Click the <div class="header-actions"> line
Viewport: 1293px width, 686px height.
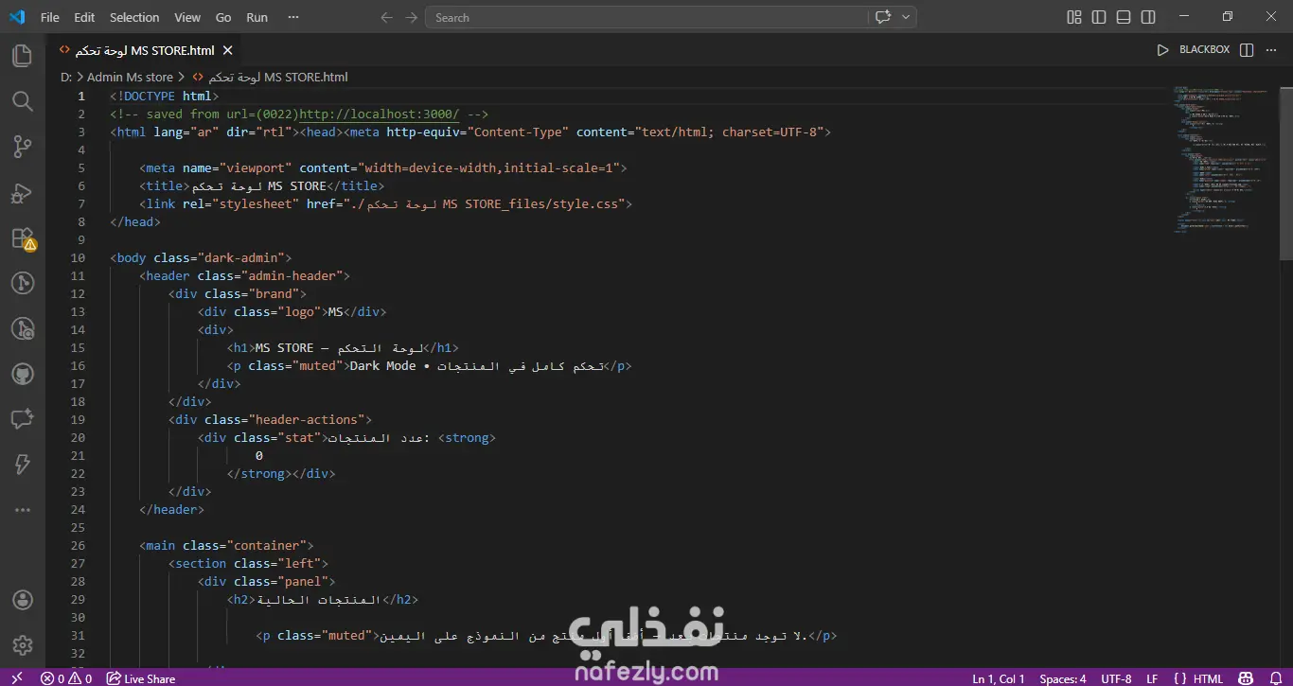[x=270, y=419]
